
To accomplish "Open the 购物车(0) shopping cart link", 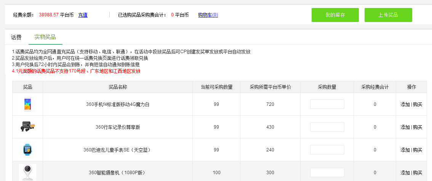I will (x=208, y=15).
